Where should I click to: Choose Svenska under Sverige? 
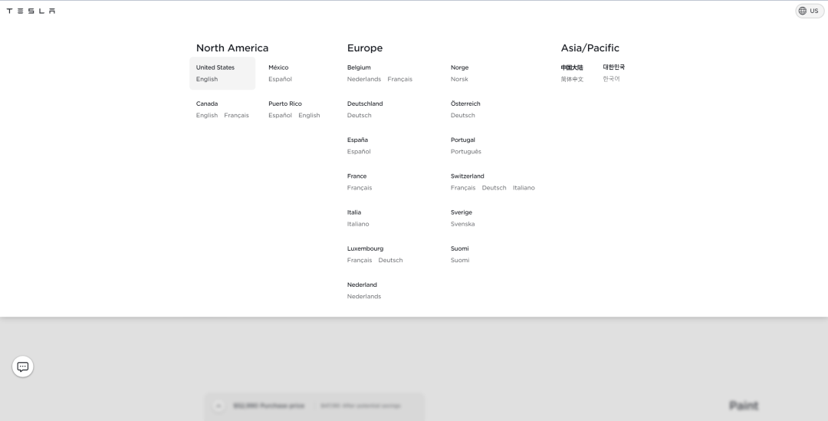462,224
